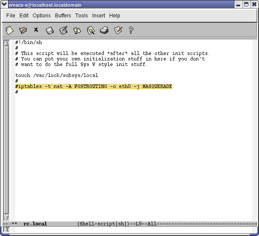The image size is (259, 236).
Task: Click the Print toolbar icon
Action: point(104,30)
